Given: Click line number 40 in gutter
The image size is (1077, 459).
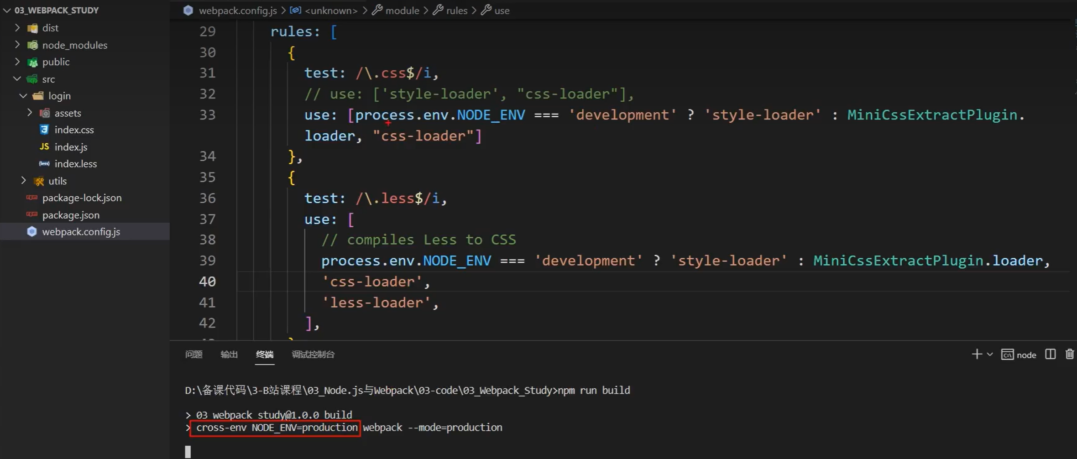Looking at the screenshot, I should click(x=208, y=282).
